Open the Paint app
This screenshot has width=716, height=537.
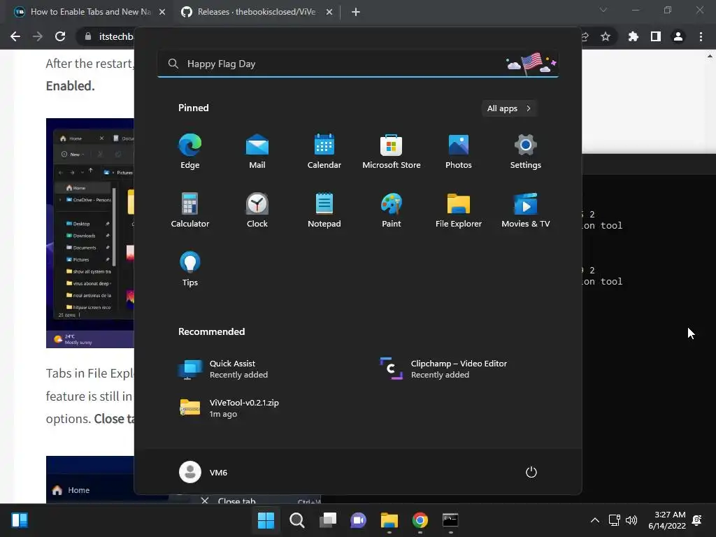(x=392, y=210)
